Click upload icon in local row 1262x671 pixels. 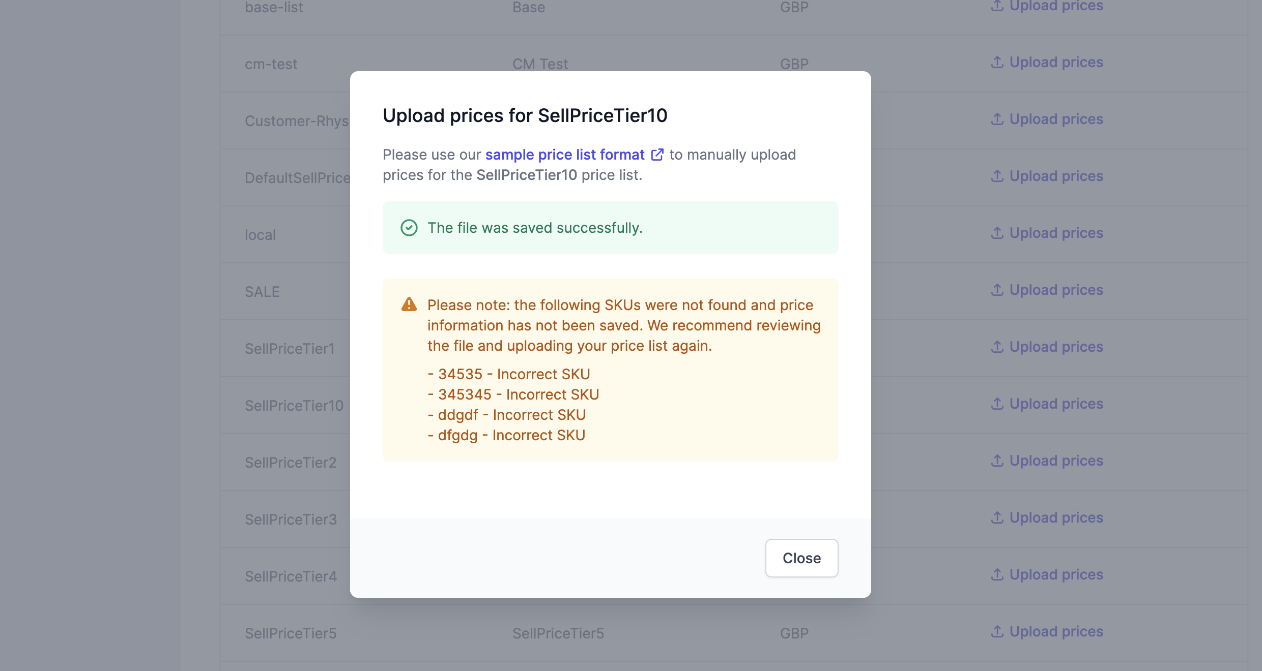(997, 233)
